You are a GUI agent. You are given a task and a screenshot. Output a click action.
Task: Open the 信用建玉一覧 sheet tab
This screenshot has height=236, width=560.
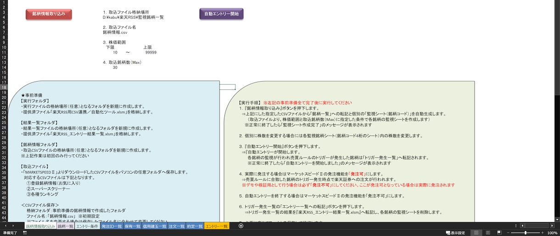(155, 226)
